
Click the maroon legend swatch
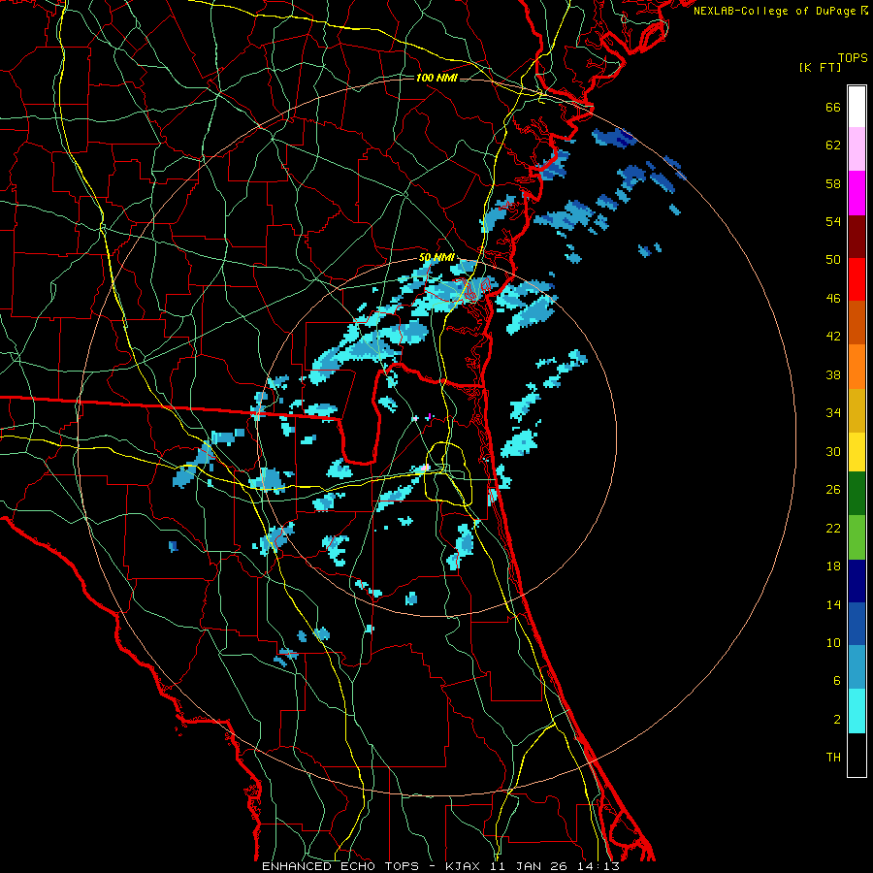click(x=857, y=237)
